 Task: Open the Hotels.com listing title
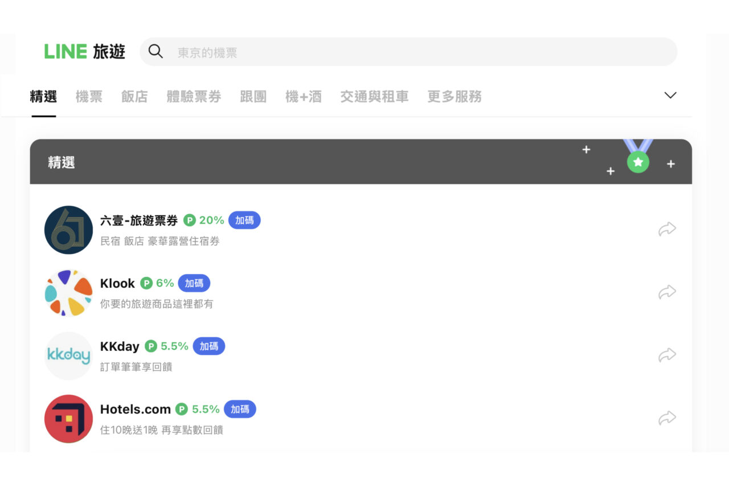tap(136, 409)
